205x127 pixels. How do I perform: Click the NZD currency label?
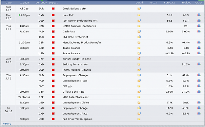[41, 26]
